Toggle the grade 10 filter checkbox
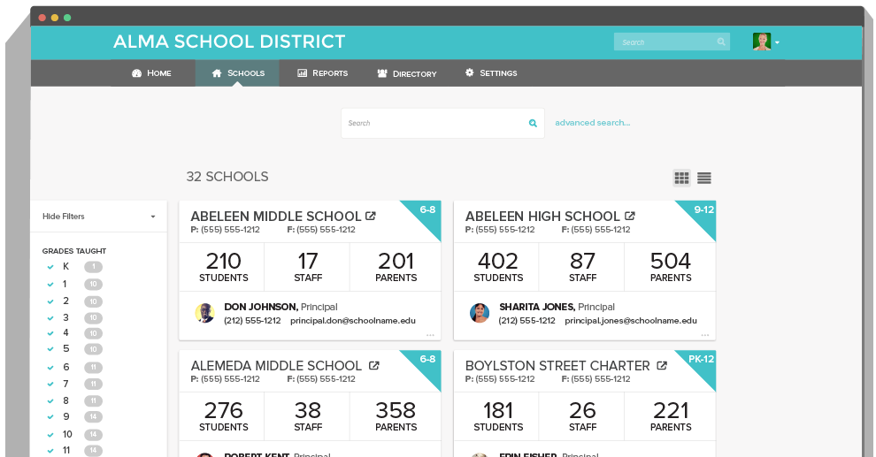Screen dimensions: 876x457 (50, 435)
